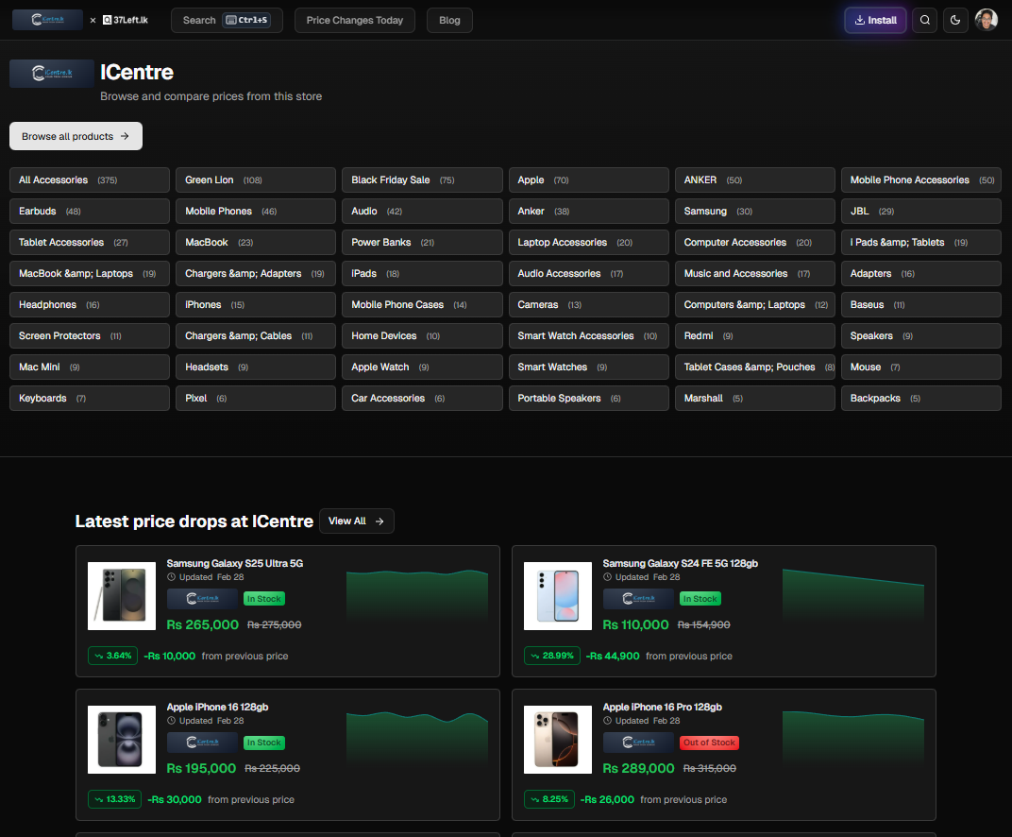Click the 37Left.lk favicon in the browser tab
1012x837 pixels.
pos(107,19)
